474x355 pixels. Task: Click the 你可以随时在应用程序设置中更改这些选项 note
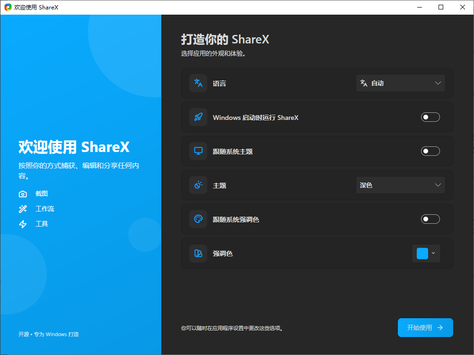click(232, 328)
